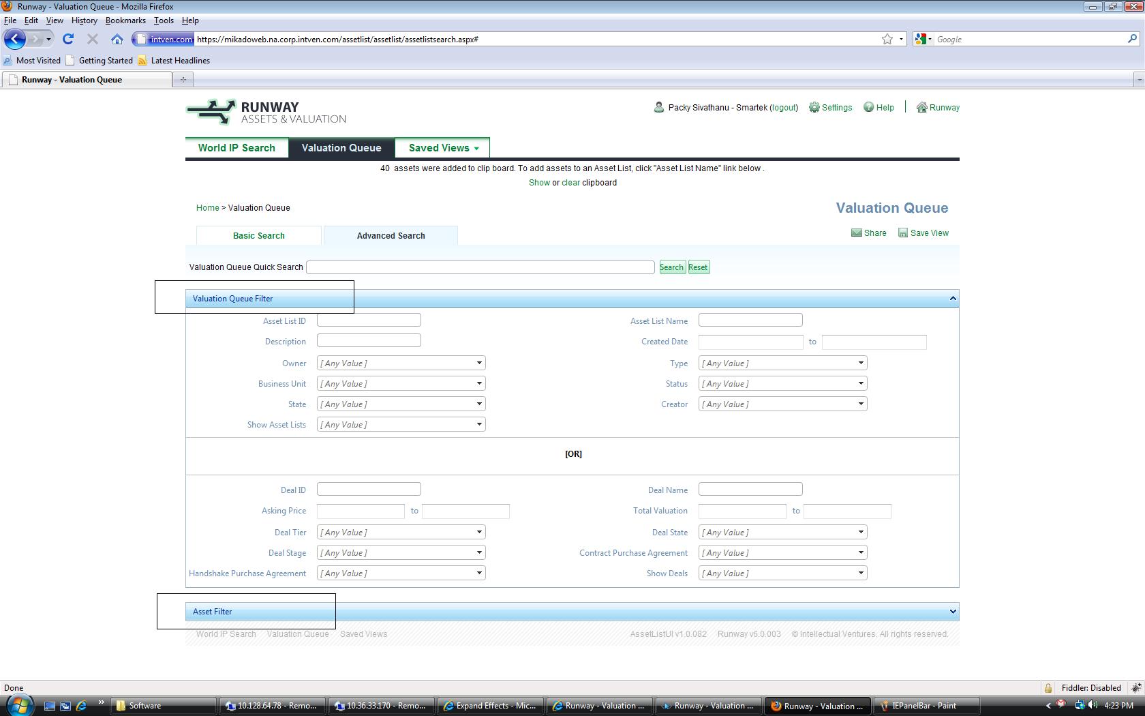Switch to World IP Search tab
This screenshot has width=1145, height=716.
236,148
